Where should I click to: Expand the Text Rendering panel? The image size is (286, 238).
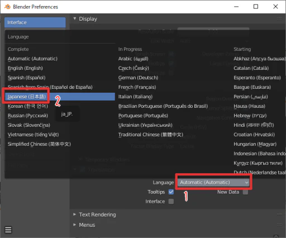tap(75, 215)
